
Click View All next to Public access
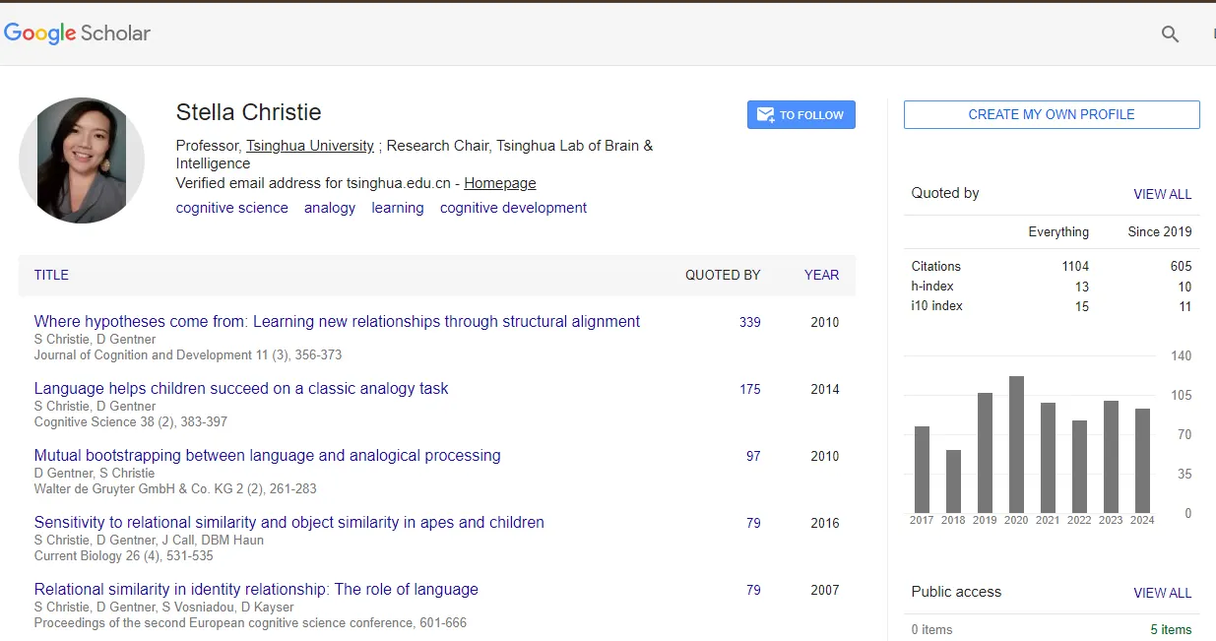(1162, 593)
